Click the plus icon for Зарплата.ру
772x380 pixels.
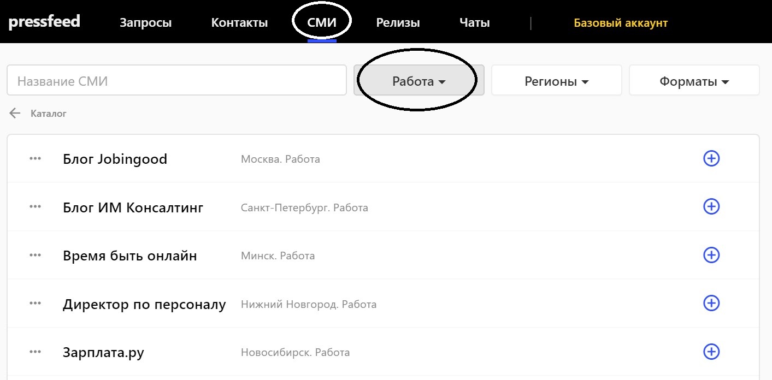coord(711,352)
